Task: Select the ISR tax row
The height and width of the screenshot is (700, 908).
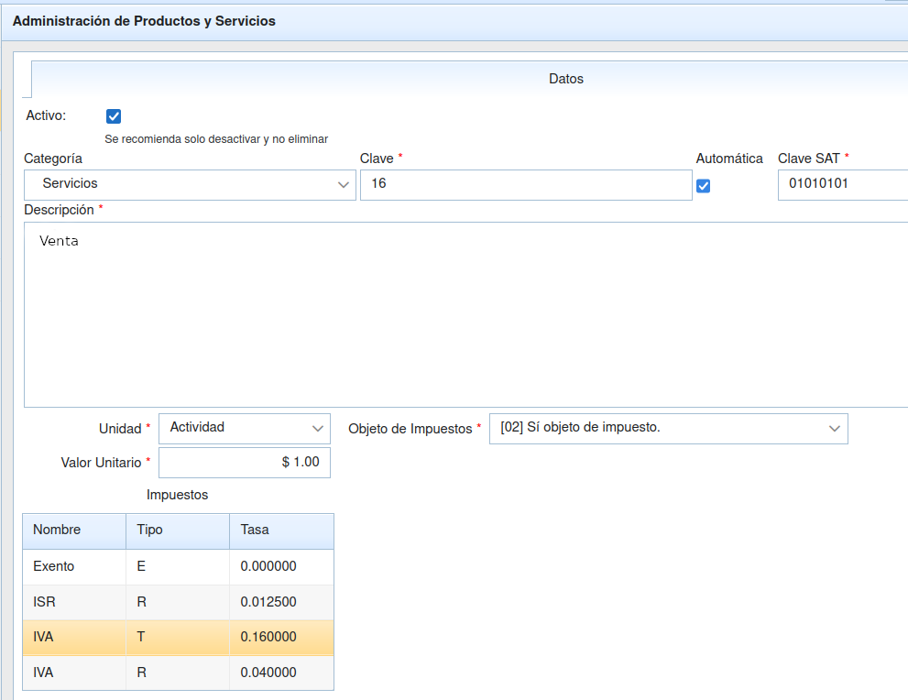Action: tap(179, 602)
